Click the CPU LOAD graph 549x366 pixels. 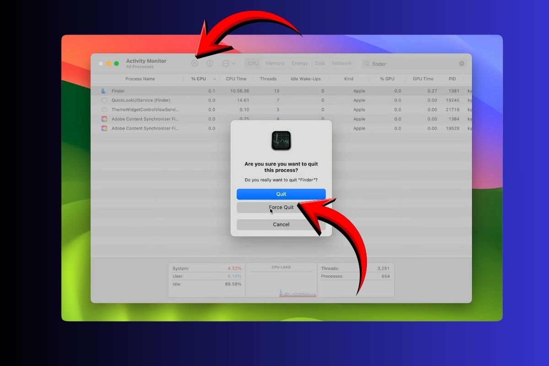281,284
